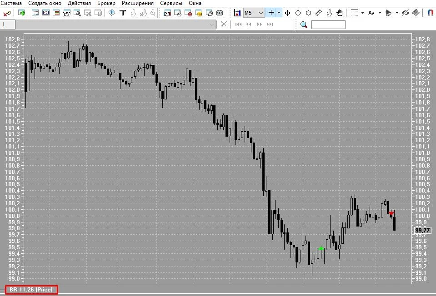Open the Брокер menu

[x=106, y=3]
